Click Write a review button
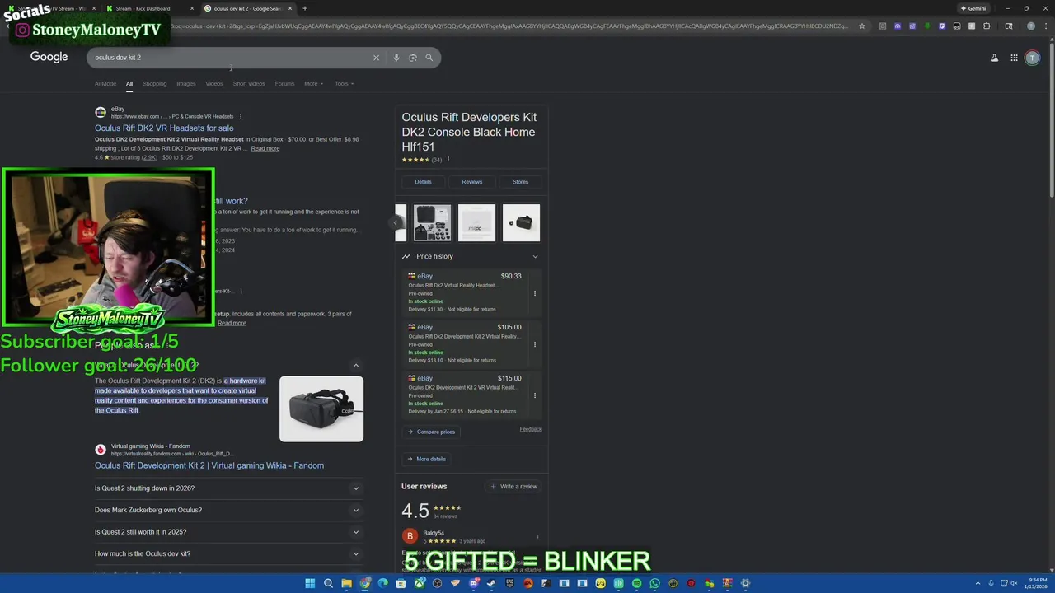The height and width of the screenshot is (593, 1055). pos(513,487)
